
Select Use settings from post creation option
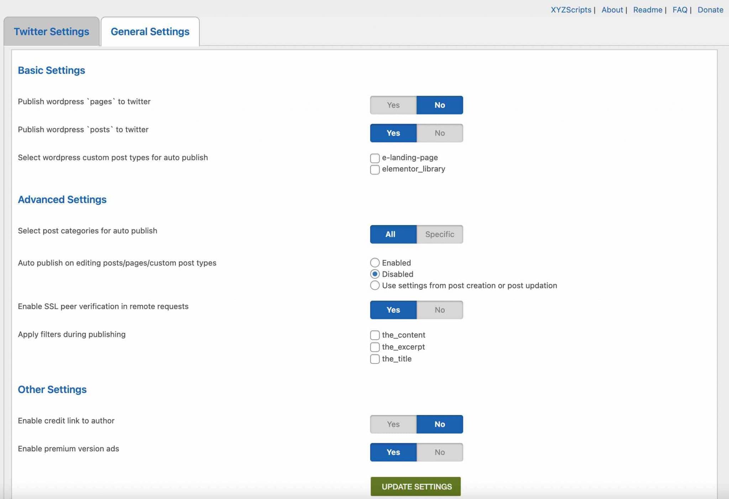[375, 285]
